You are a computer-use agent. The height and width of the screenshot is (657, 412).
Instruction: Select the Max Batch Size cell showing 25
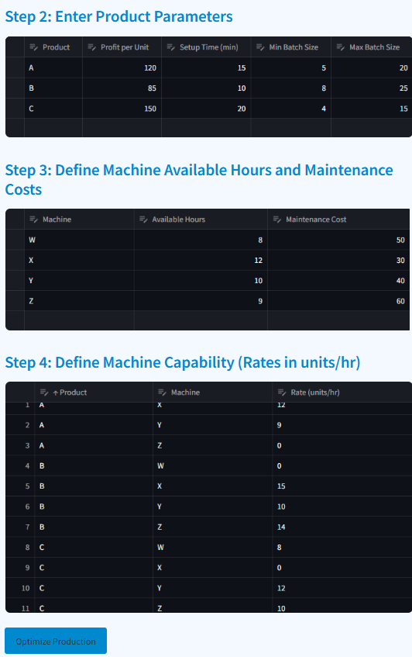(372, 88)
